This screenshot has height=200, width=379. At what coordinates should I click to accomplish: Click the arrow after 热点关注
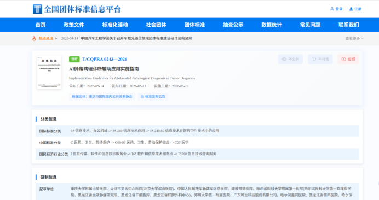click(x=56, y=38)
